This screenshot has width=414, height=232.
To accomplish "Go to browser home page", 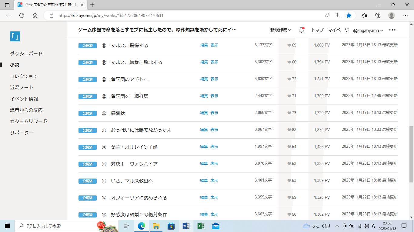I will pyautogui.click(x=35, y=15).
